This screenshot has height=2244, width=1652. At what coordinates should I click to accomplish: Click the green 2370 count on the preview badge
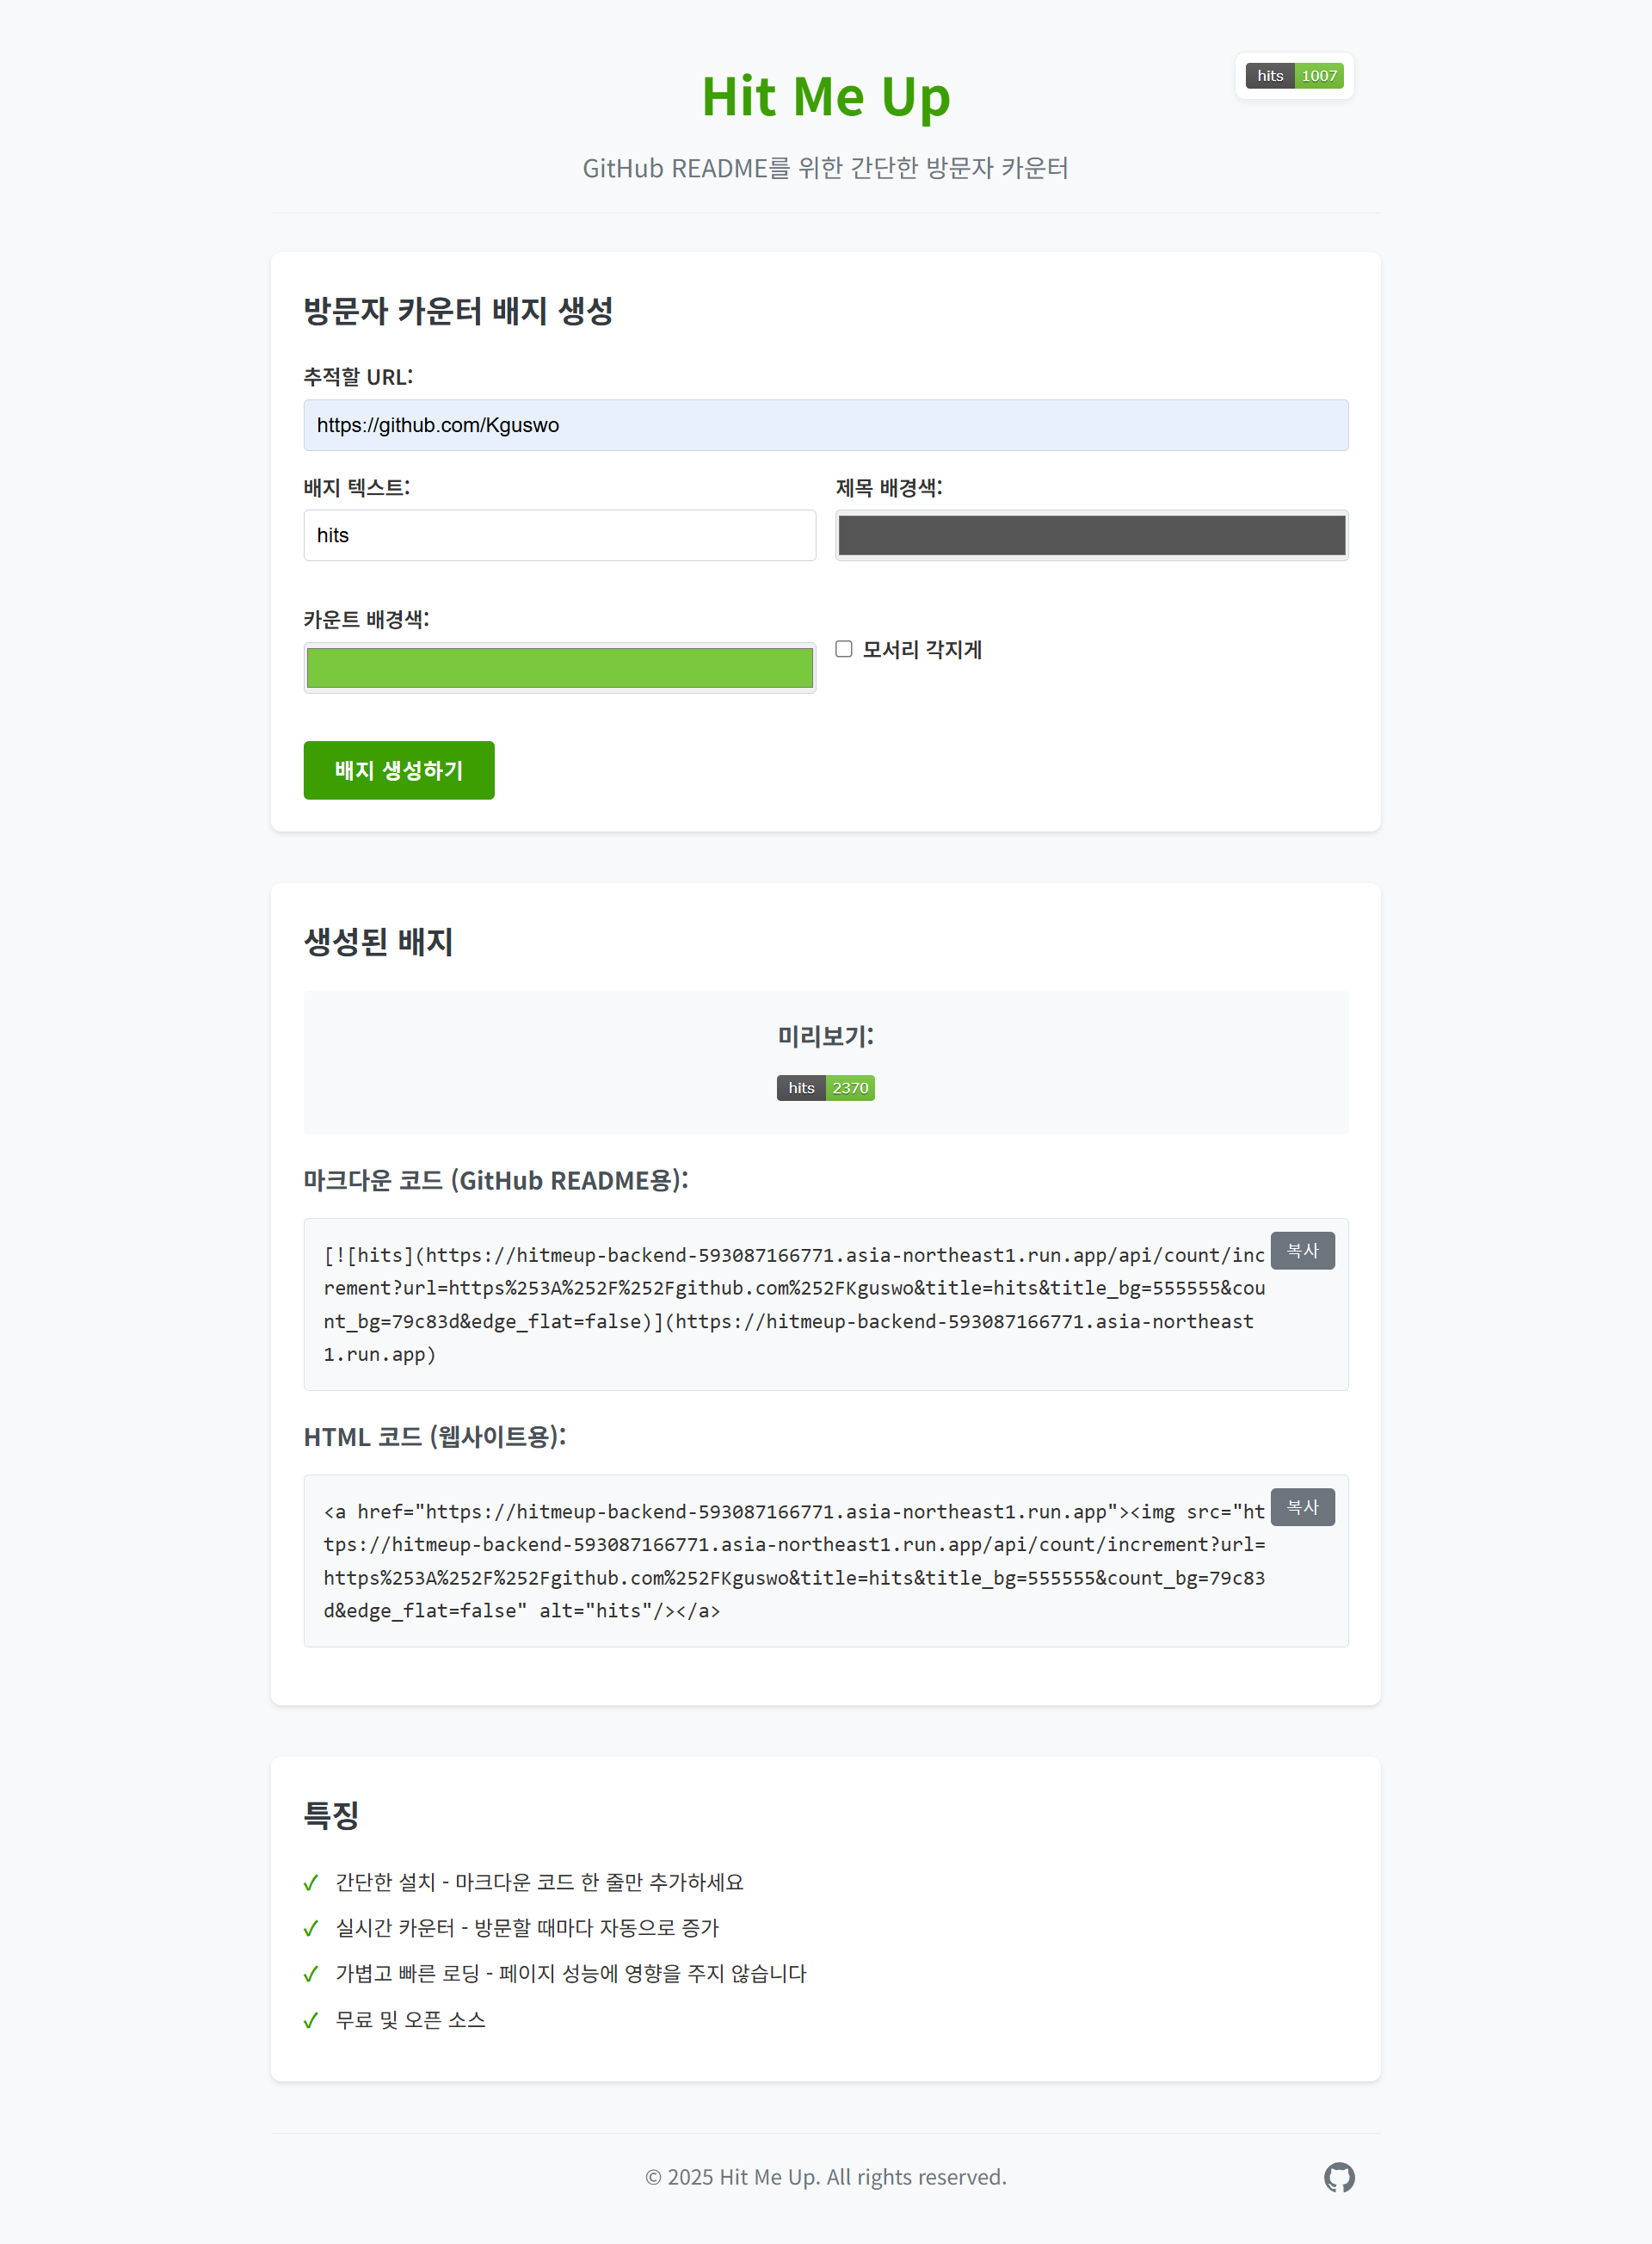(x=849, y=1087)
